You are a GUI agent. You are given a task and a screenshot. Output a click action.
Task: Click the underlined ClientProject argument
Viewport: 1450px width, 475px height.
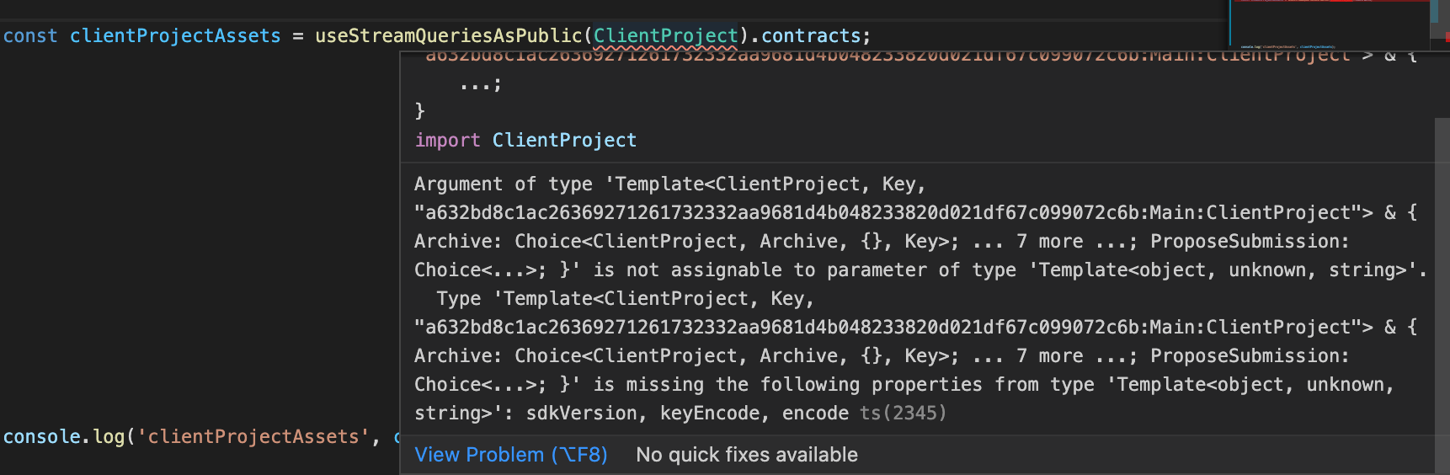pyautogui.click(x=665, y=36)
